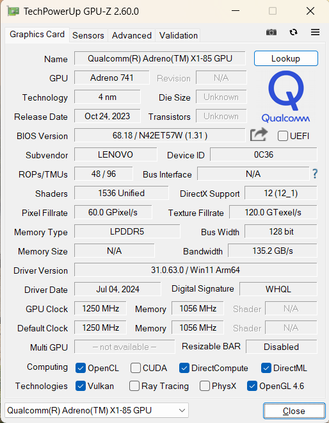
Task: Click the camera screenshot icon
Action: (271, 33)
